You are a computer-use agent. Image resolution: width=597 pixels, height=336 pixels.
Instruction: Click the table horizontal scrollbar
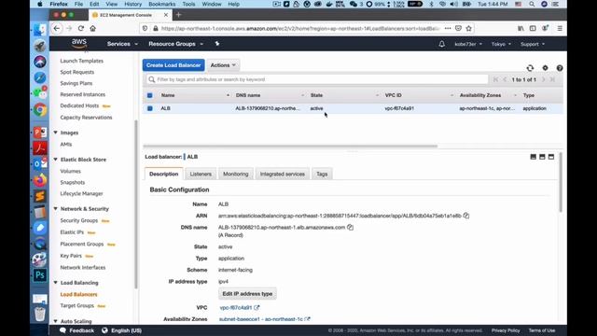point(290,146)
